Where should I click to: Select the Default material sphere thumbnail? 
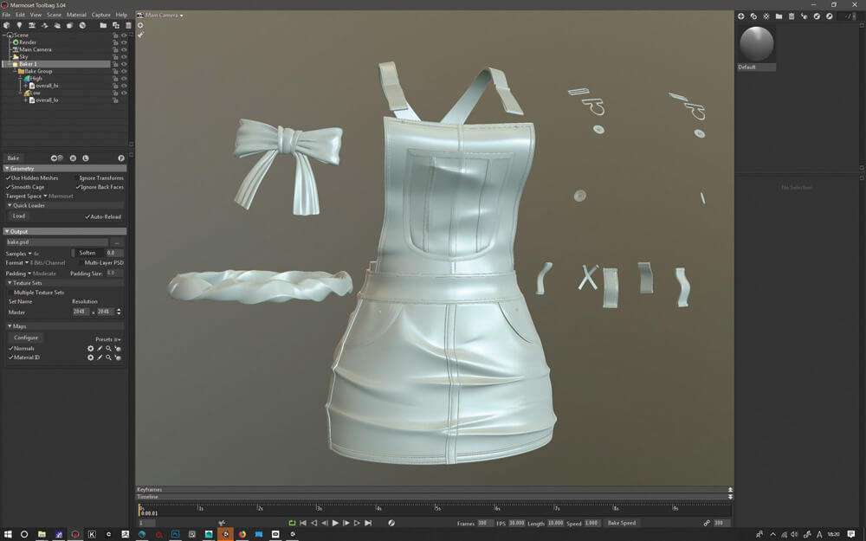757,45
